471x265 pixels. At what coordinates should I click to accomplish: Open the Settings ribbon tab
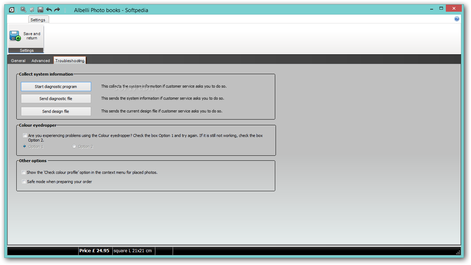pyautogui.click(x=38, y=20)
